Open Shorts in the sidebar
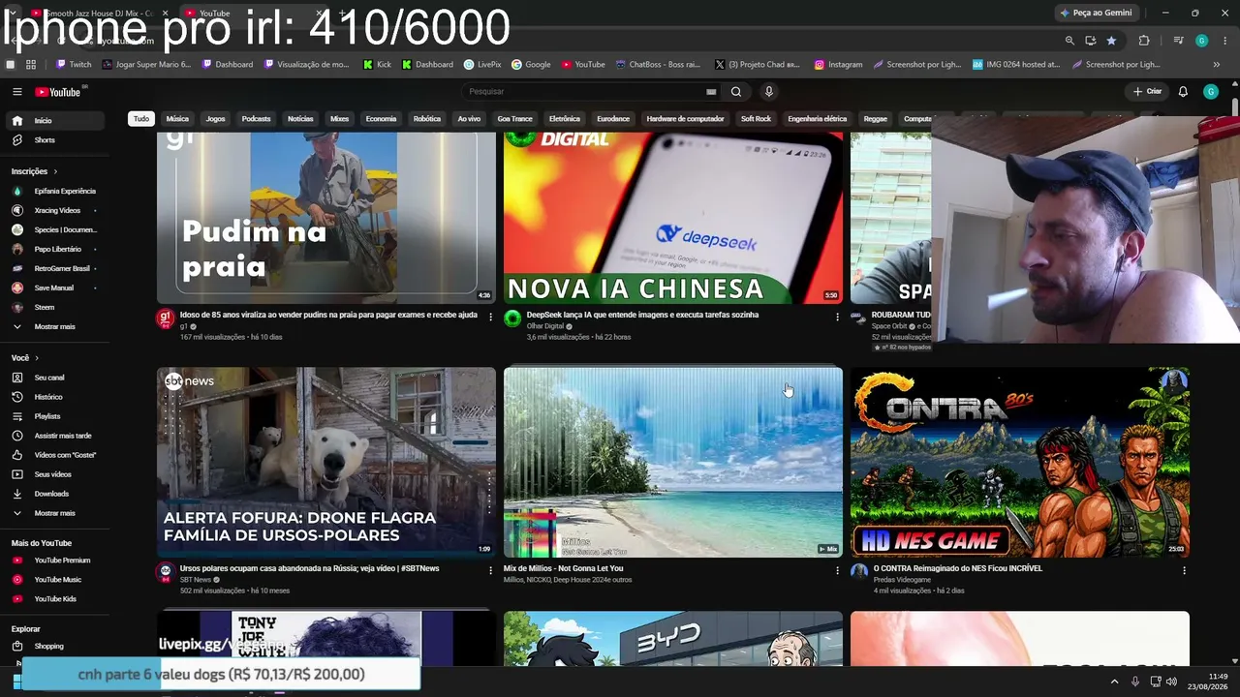The width and height of the screenshot is (1240, 697). (x=53, y=140)
